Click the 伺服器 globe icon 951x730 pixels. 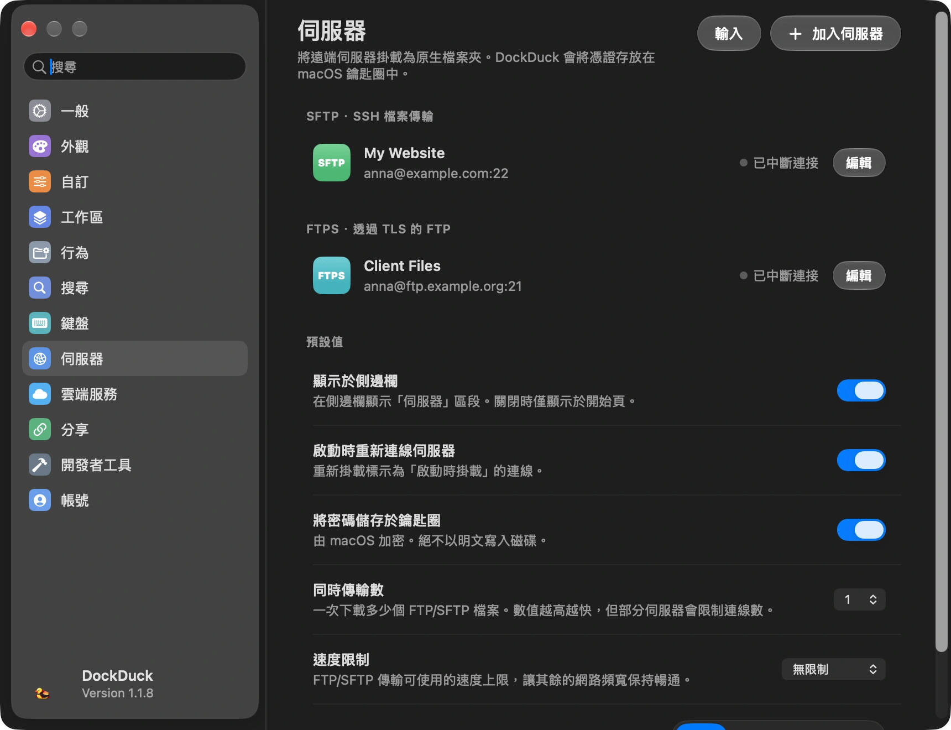tap(40, 358)
